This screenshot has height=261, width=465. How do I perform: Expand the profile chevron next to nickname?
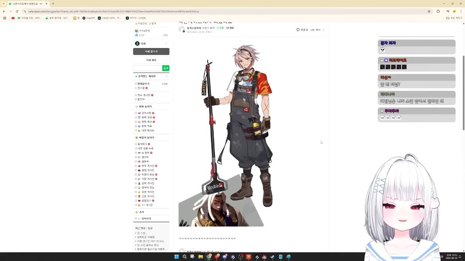point(166,43)
